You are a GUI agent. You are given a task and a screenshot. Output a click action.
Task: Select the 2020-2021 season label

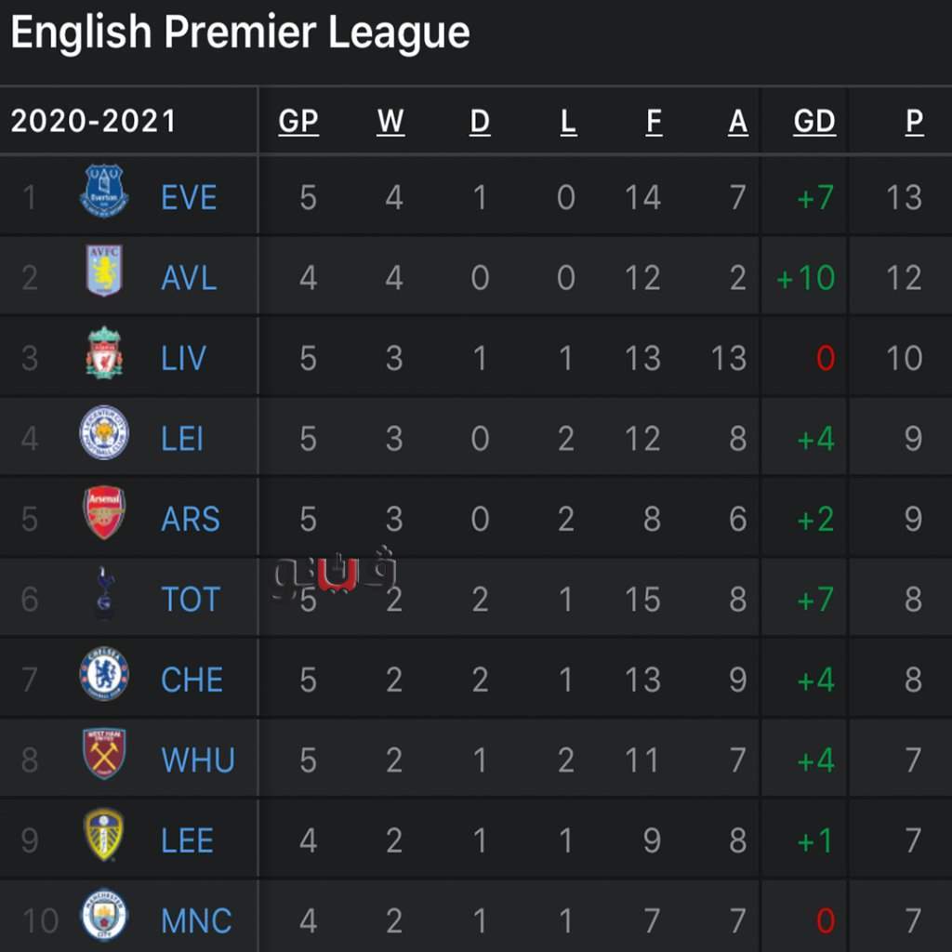pyautogui.click(x=93, y=121)
